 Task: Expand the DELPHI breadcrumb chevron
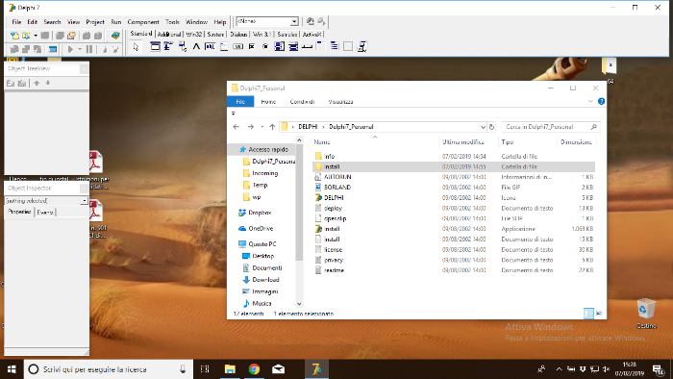coord(323,127)
